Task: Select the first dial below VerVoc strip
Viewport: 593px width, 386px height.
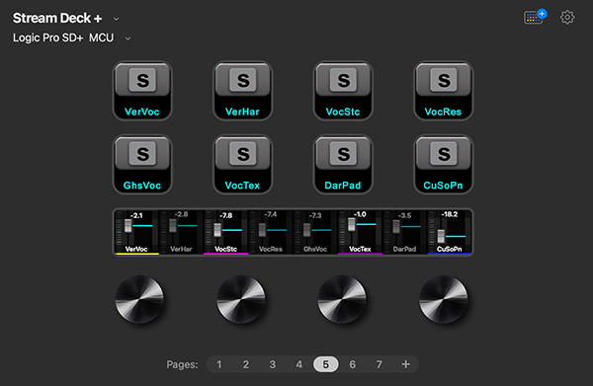Action: (x=139, y=299)
